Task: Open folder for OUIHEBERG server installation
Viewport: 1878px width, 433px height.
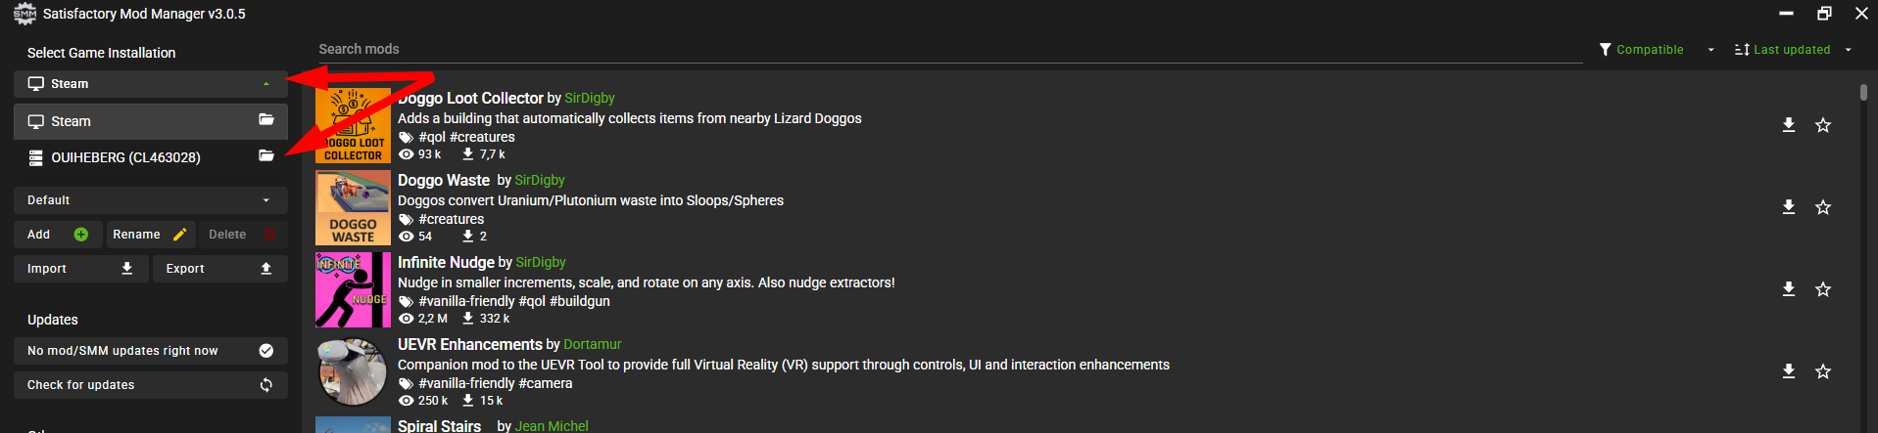Action: (265, 155)
